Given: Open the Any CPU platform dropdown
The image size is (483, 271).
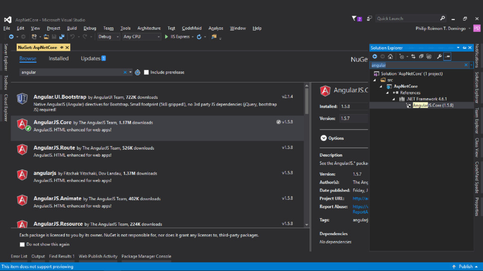Looking at the screenshot, I should 142,37.
